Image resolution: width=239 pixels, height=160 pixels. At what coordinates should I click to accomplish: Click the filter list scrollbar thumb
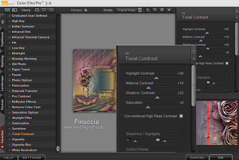58,149
